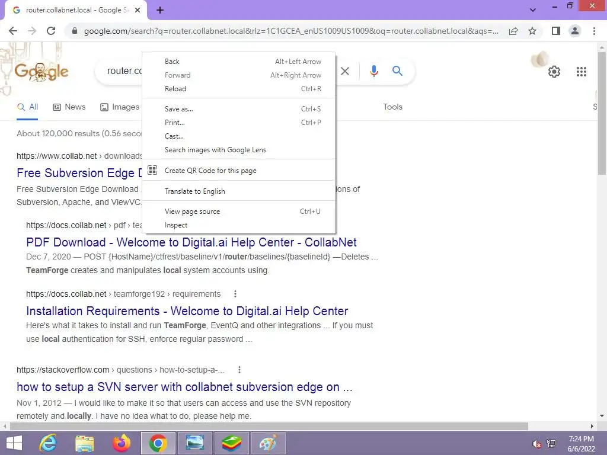Screen dimensions: 607x455
Task: Click the browser back arrow
Action: [x=13, y=31]
